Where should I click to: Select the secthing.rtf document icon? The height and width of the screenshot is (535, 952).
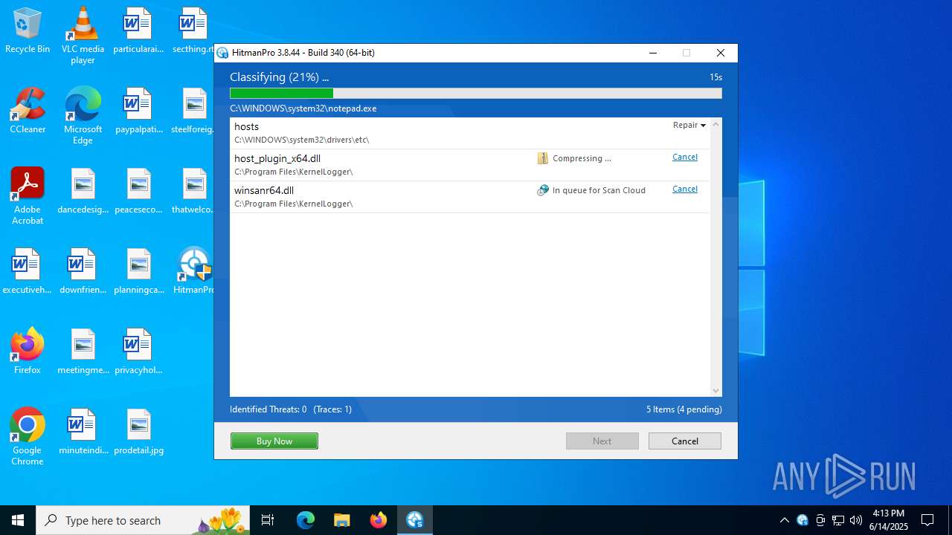click(x=193, y=30)
